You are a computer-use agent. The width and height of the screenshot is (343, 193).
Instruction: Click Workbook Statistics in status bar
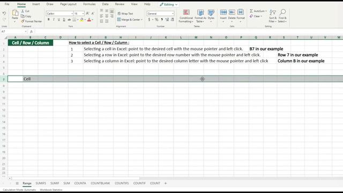(51, 190)
